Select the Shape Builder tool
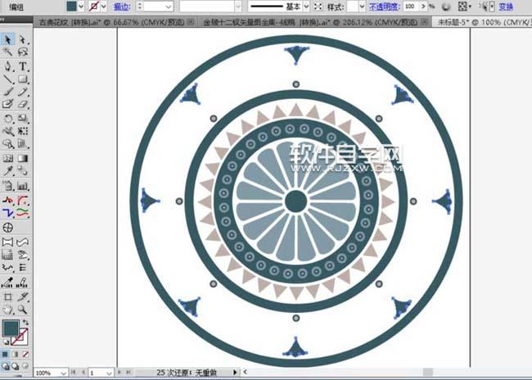 point(8,143)
